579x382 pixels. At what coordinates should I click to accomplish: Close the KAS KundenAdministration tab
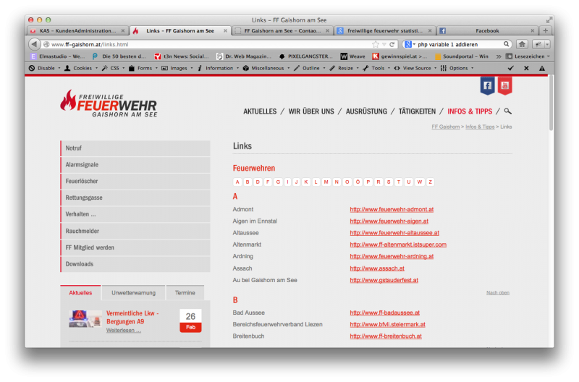coord(123,30)
